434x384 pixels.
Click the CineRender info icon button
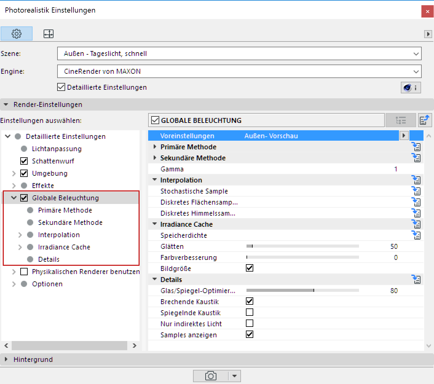click(x=411, y=88)
